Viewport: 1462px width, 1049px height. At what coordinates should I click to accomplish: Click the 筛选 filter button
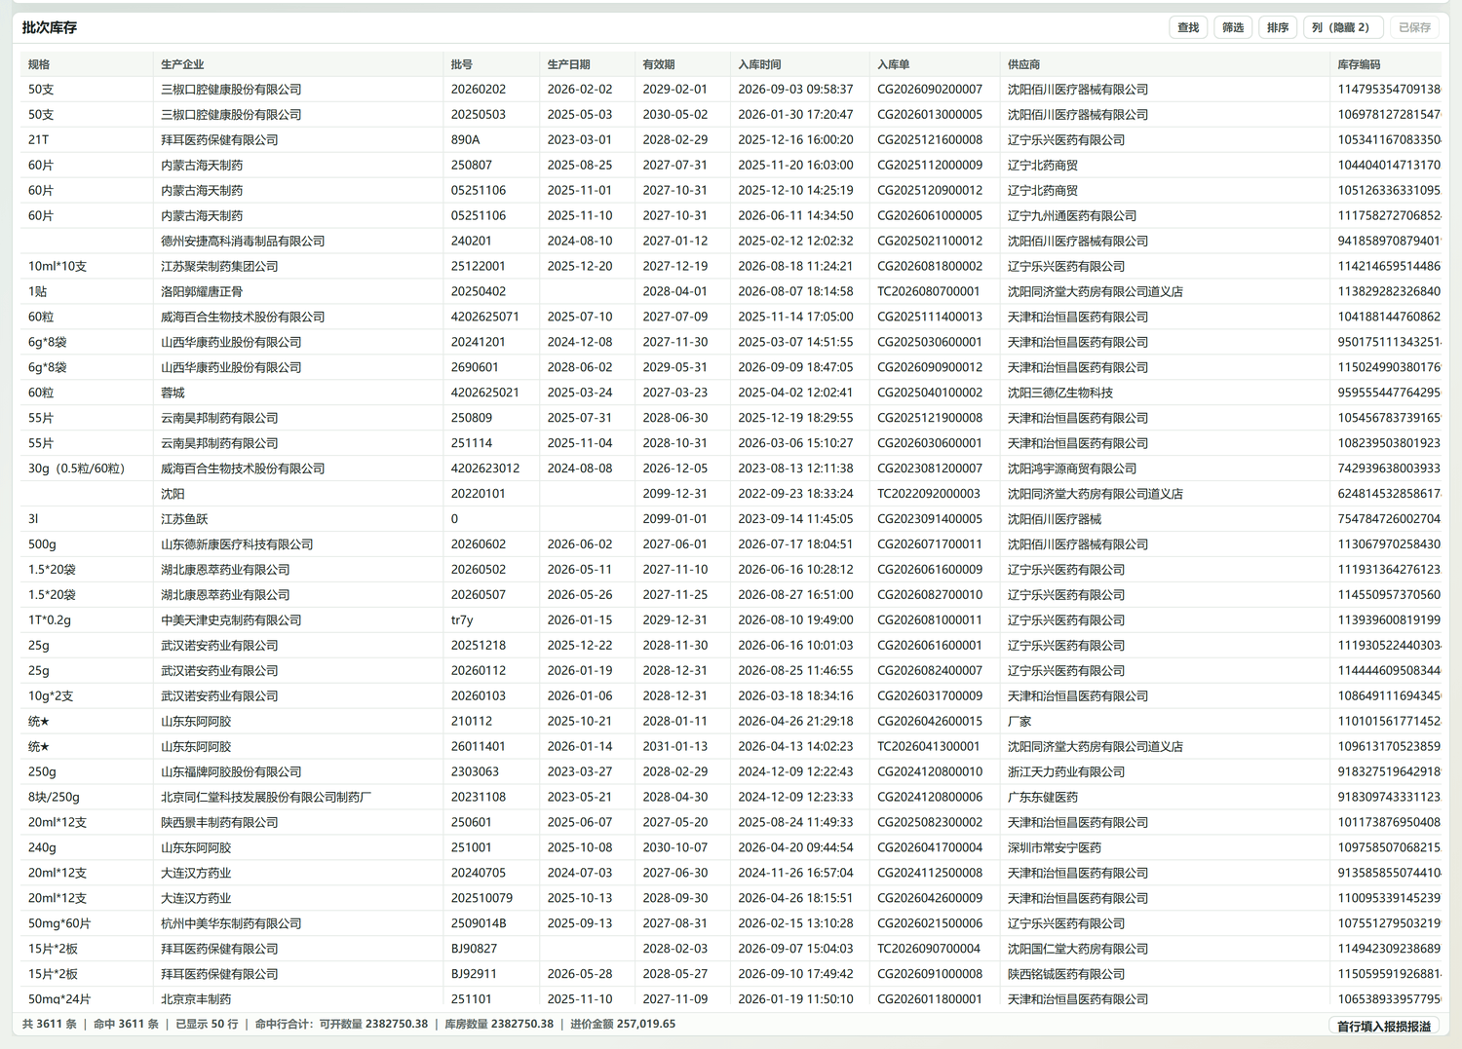(x=1233, y=27)
